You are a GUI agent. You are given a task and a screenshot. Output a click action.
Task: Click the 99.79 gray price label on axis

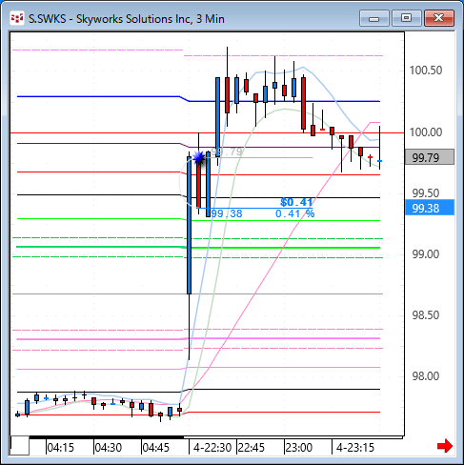[430, 157]
